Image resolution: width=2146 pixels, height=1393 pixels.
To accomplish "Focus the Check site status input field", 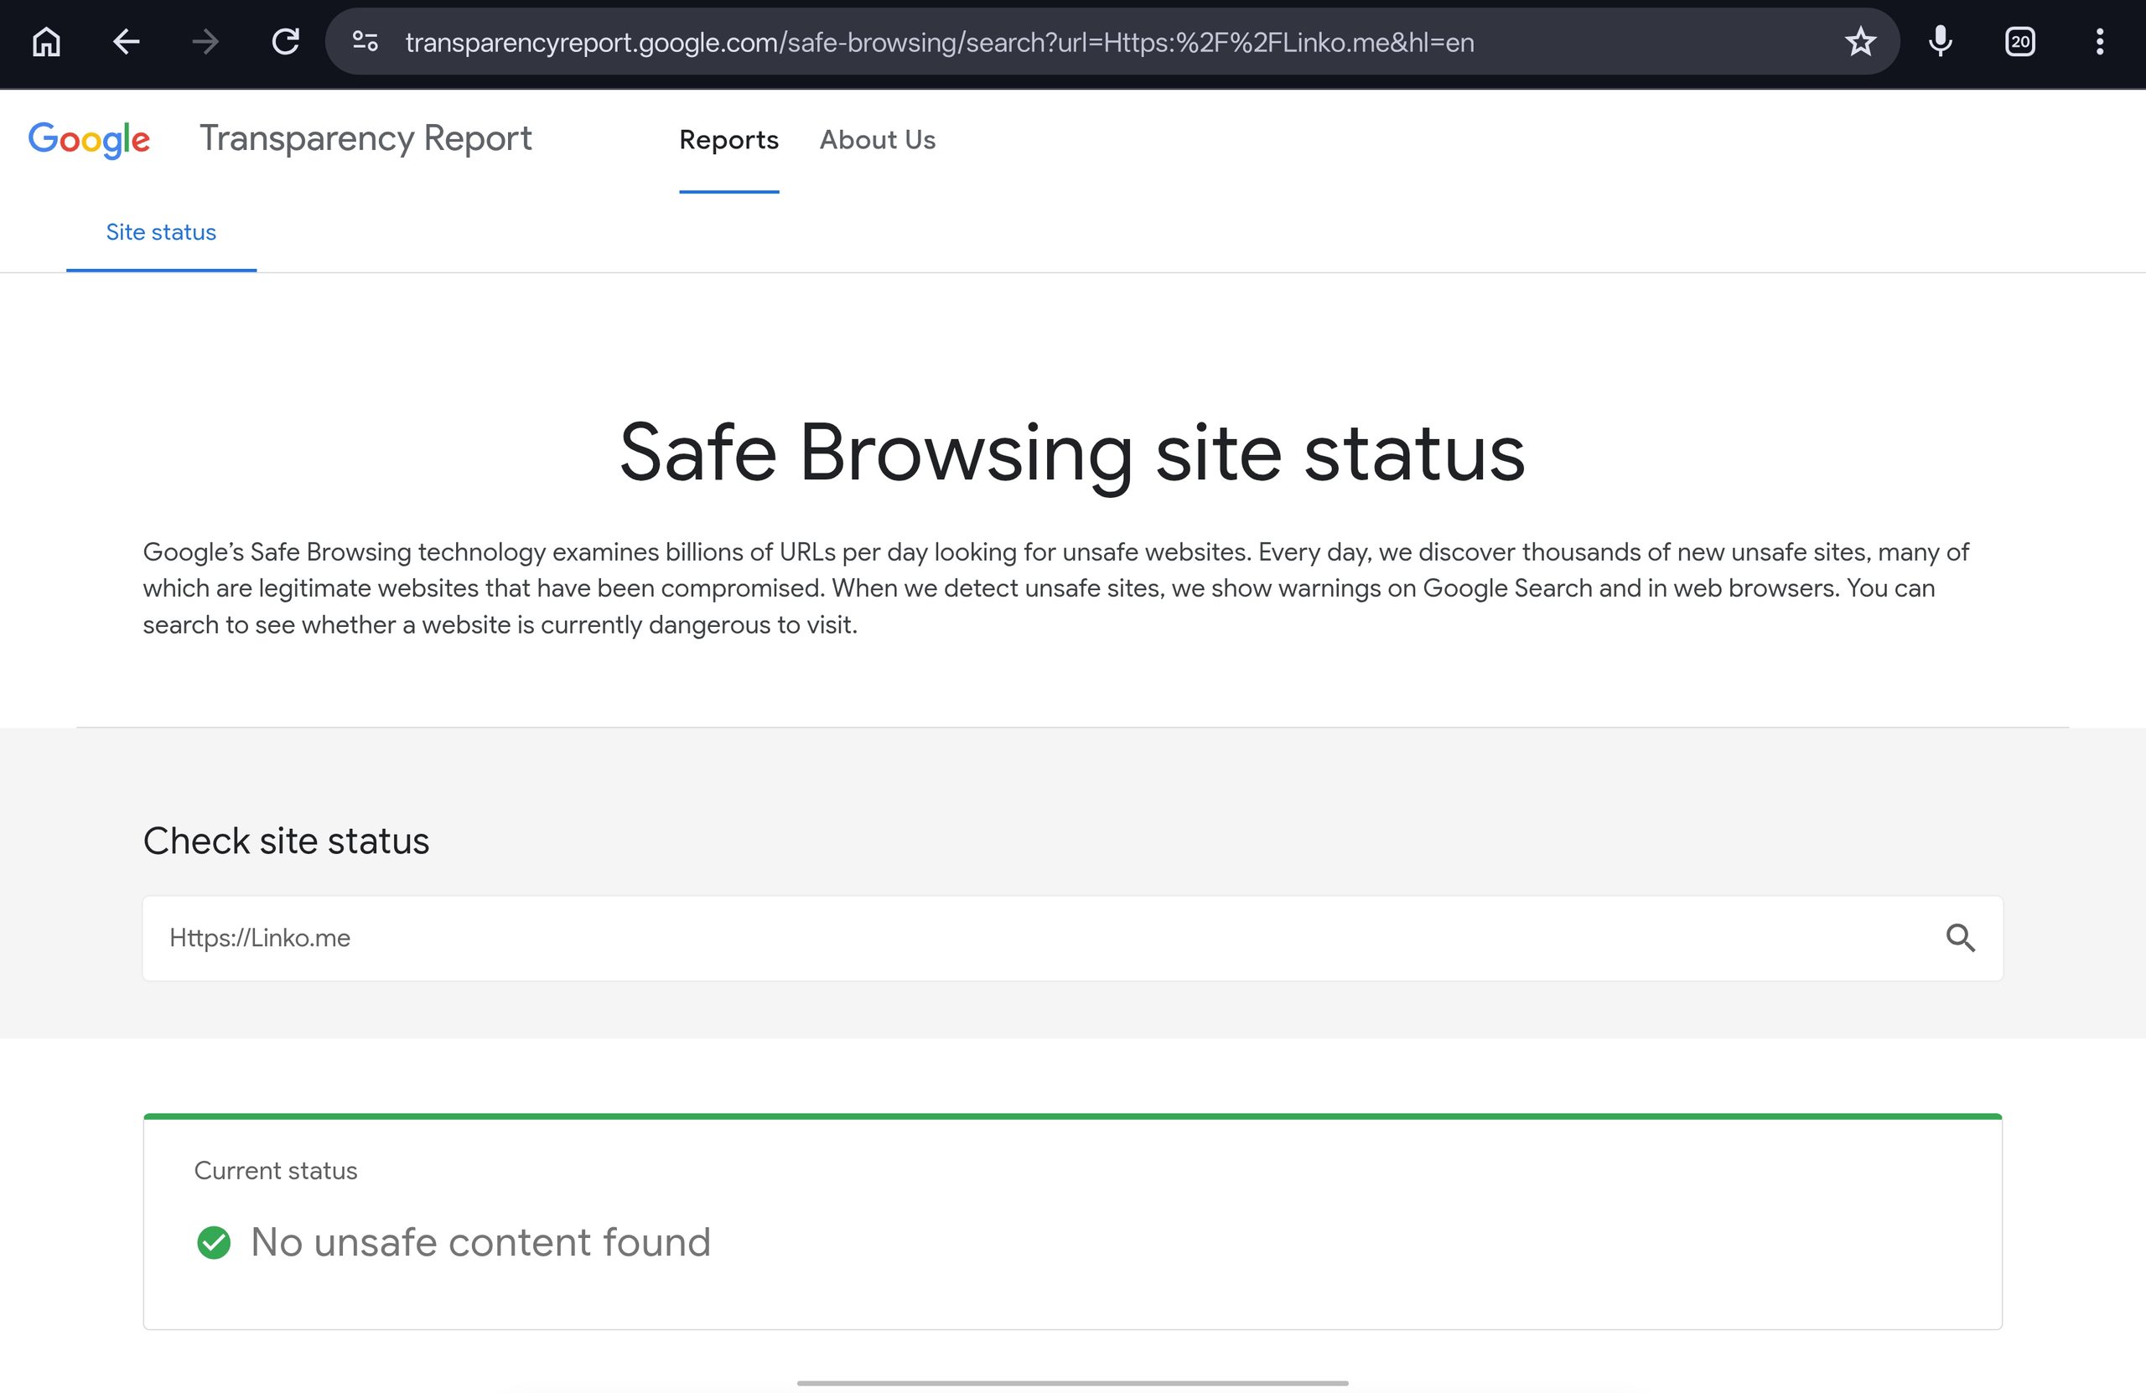I will point(1072,938).
